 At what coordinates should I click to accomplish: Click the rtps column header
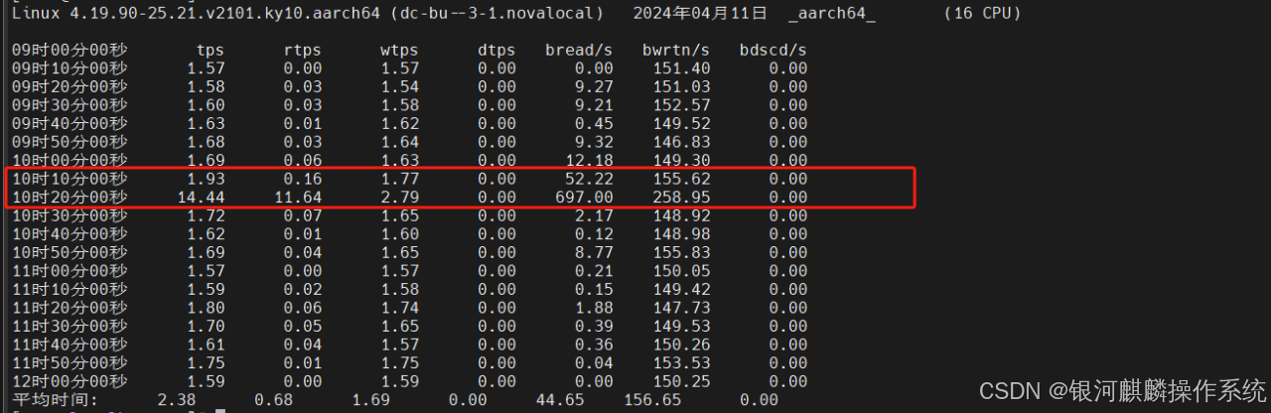coord(303,50)
